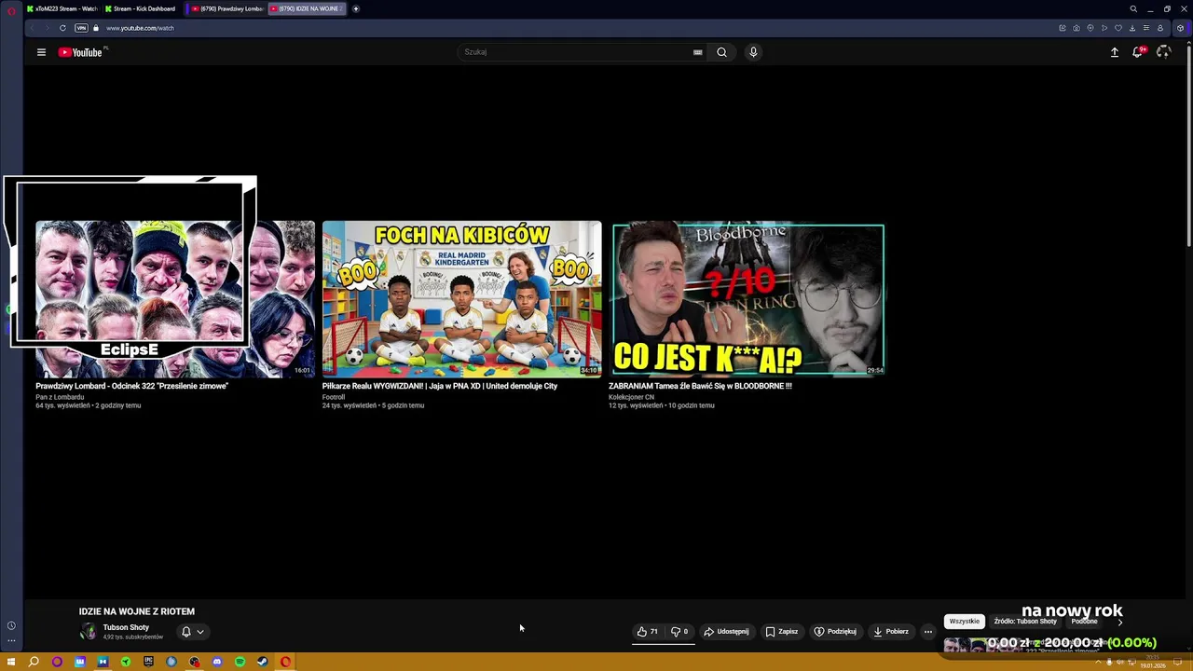The image size is (1193, 671).
Task: Switch to the xToM223 Stream tab
Action: (62, 8)
